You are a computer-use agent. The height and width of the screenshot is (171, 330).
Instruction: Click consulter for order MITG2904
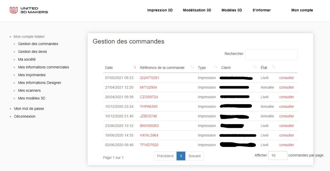click(x=286, y=87)
